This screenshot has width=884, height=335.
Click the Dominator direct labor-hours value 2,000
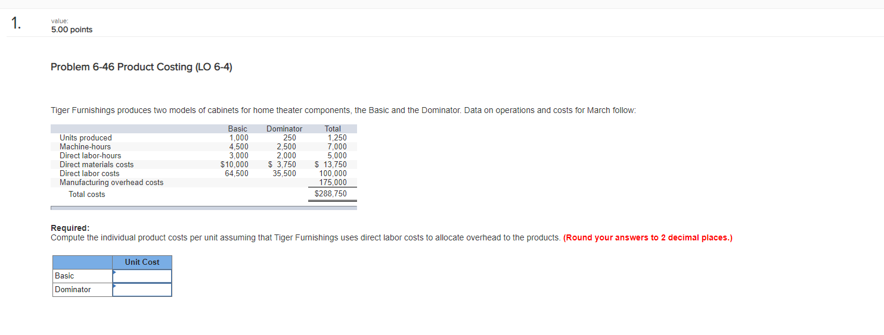(287, 156)
